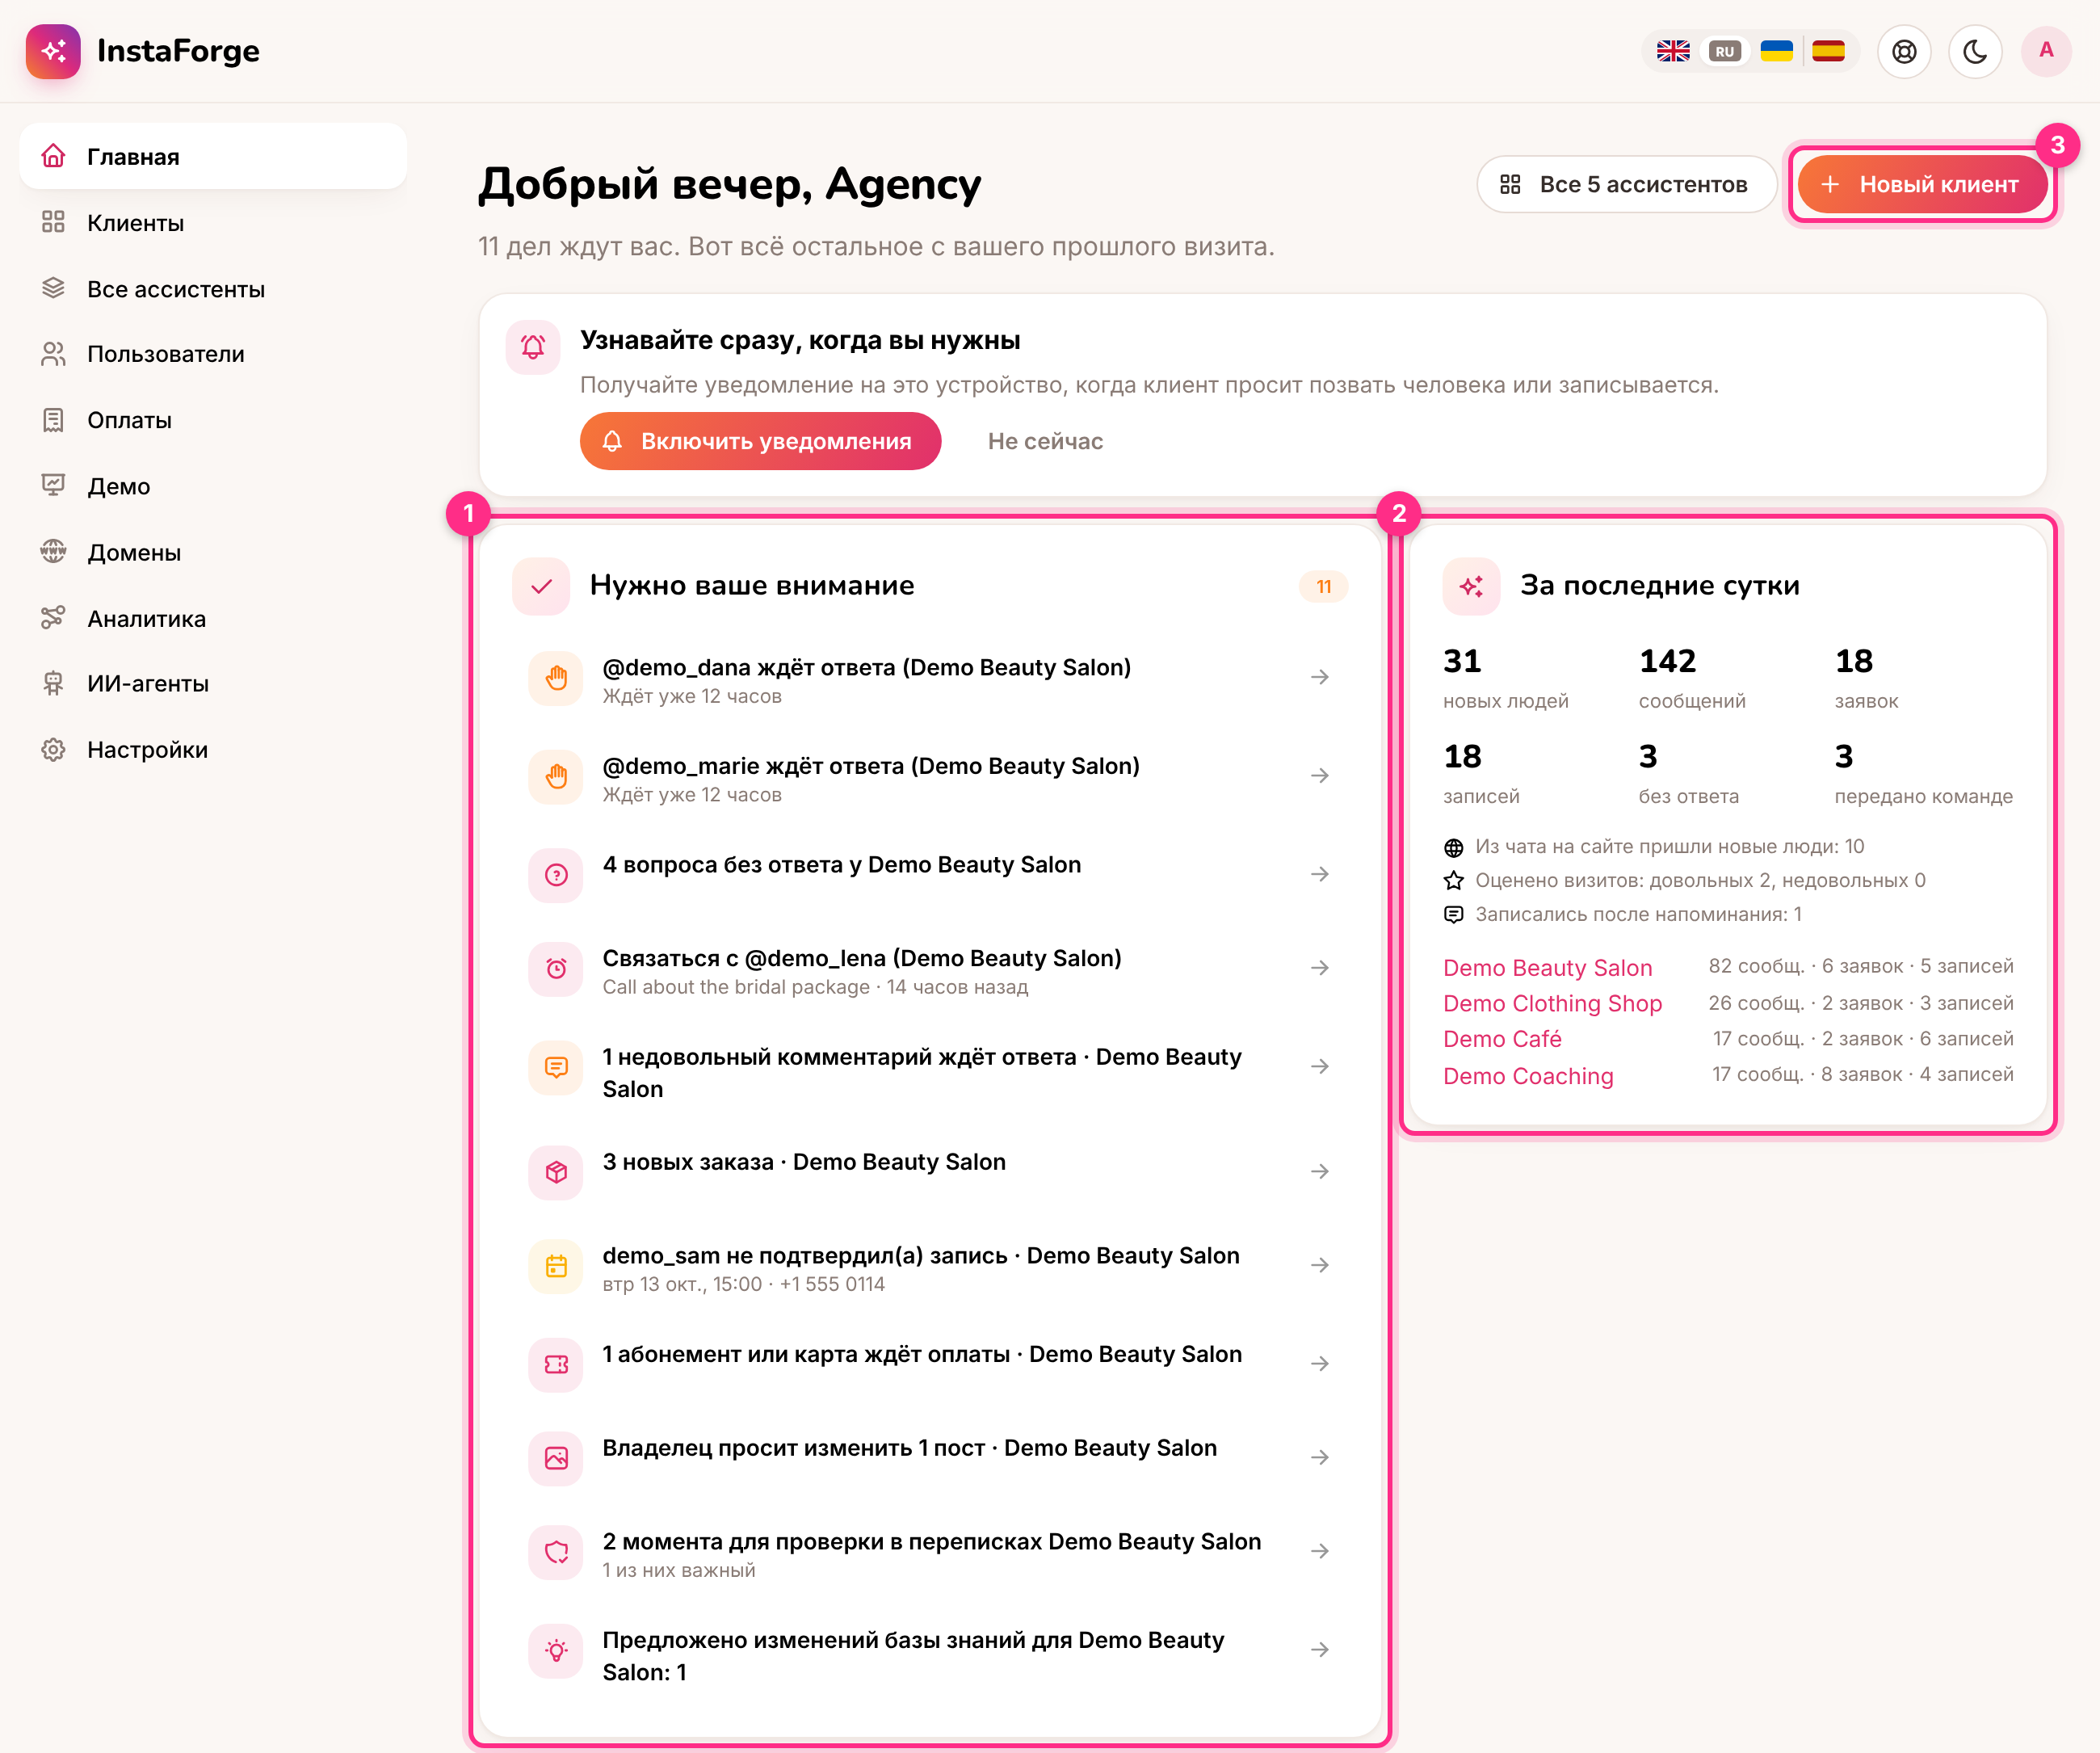Click Включить уведомления button
This screenshot has height=1753, width=2100.
coord(760,441)
